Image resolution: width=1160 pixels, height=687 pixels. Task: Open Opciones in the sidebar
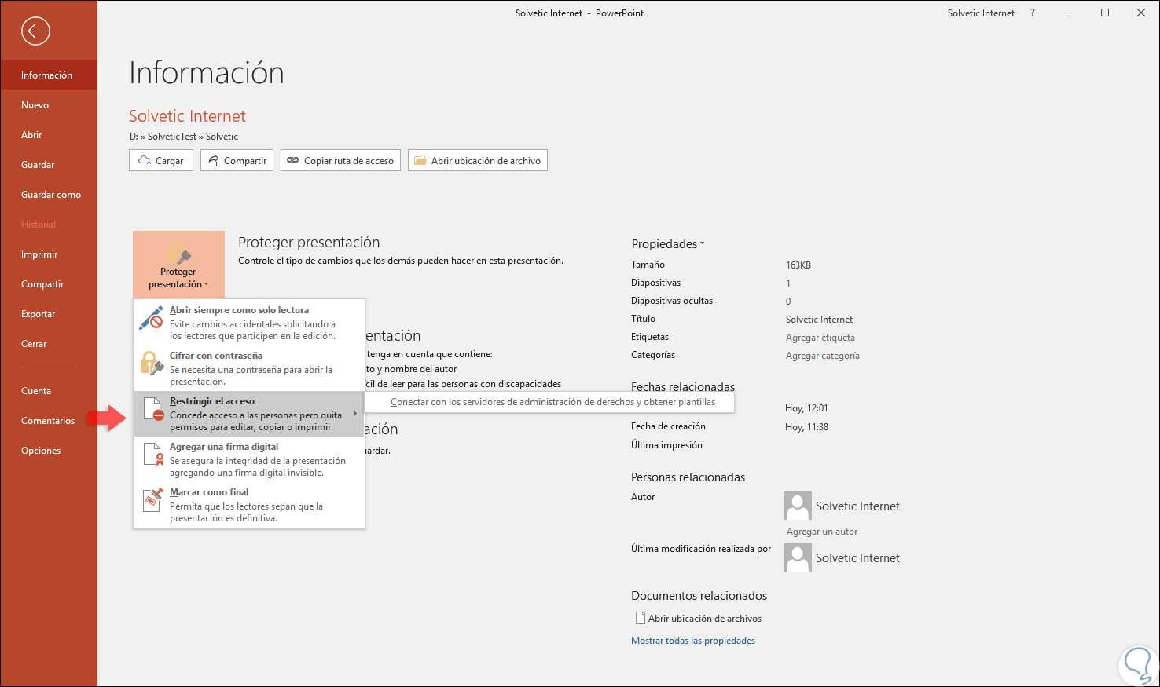tap(49, 451)
